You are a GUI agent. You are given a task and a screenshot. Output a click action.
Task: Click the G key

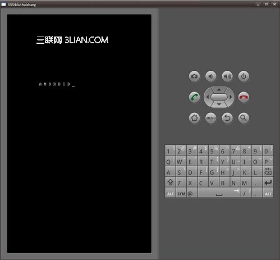[214, 171]
